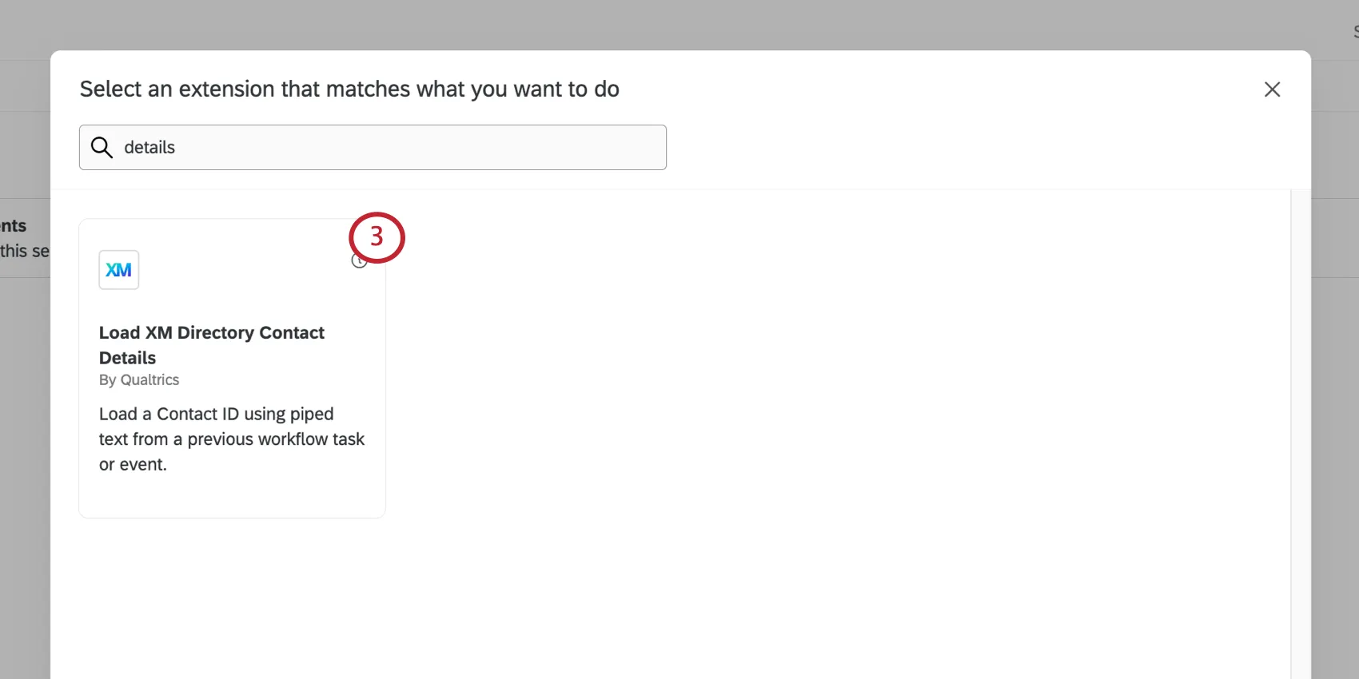Viewport: 1359px width, 679px height.
Task: Click the 'By Qualtrics' author label
Action: click(138, 379)
